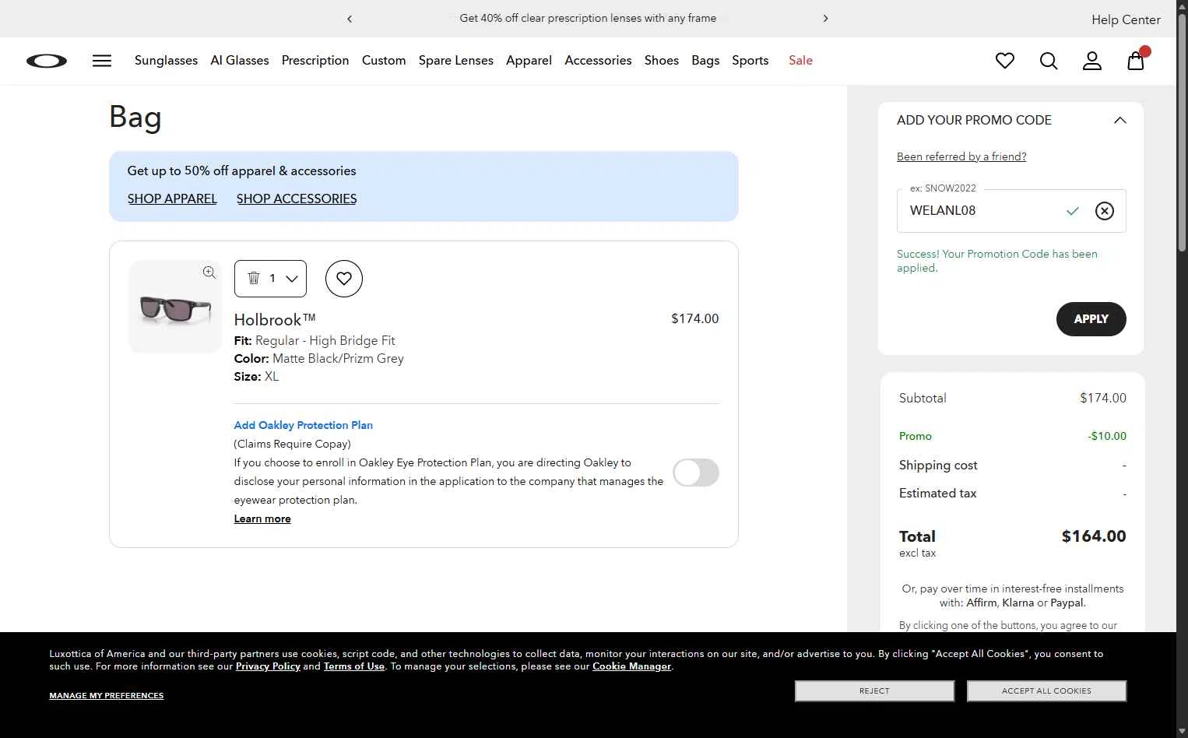The image size is (1188, 738).
Task: Click the $164.00 total amount
Action: click(1094, 536)
